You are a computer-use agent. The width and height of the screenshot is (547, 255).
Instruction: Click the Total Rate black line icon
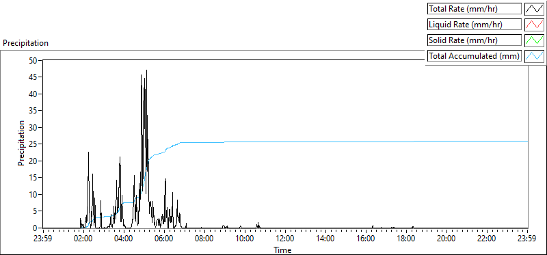pyautogui.click(x=534, y=9)
